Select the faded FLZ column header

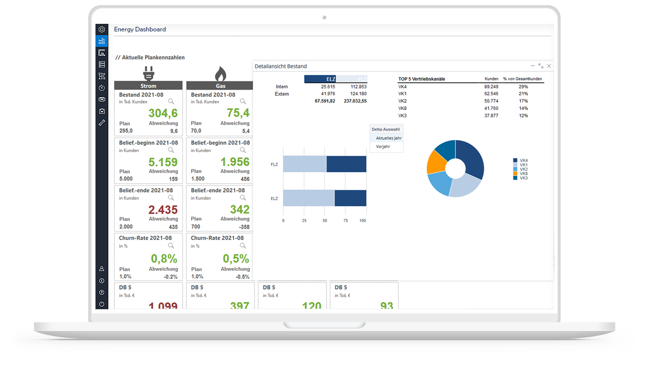point(351,79)
